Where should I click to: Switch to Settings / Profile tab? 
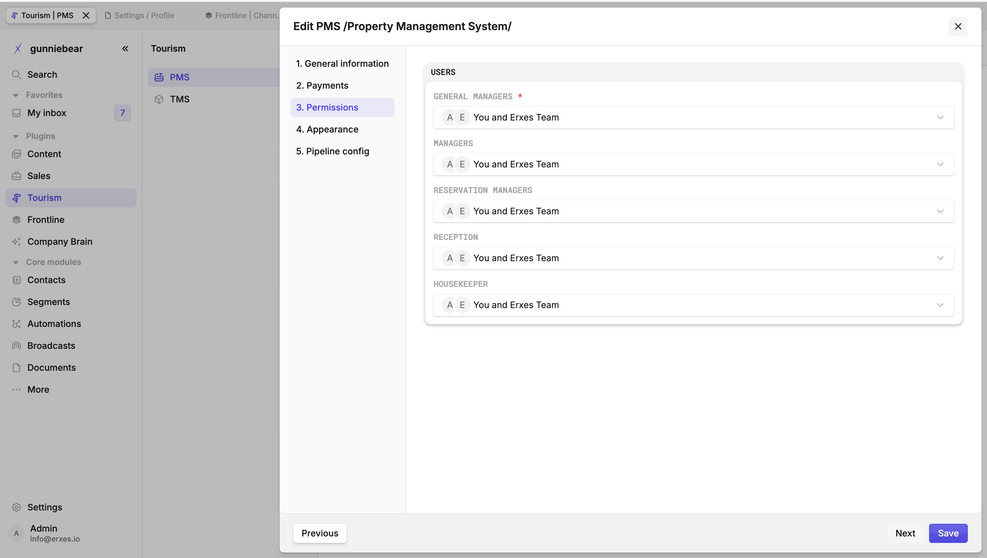click(x=139, y=15)
